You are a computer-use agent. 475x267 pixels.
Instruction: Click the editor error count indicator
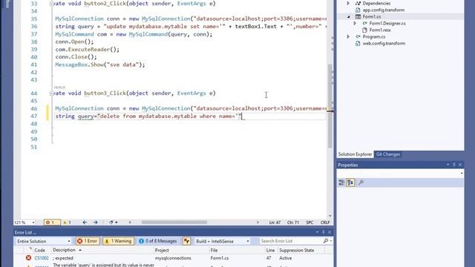point(52,222)
